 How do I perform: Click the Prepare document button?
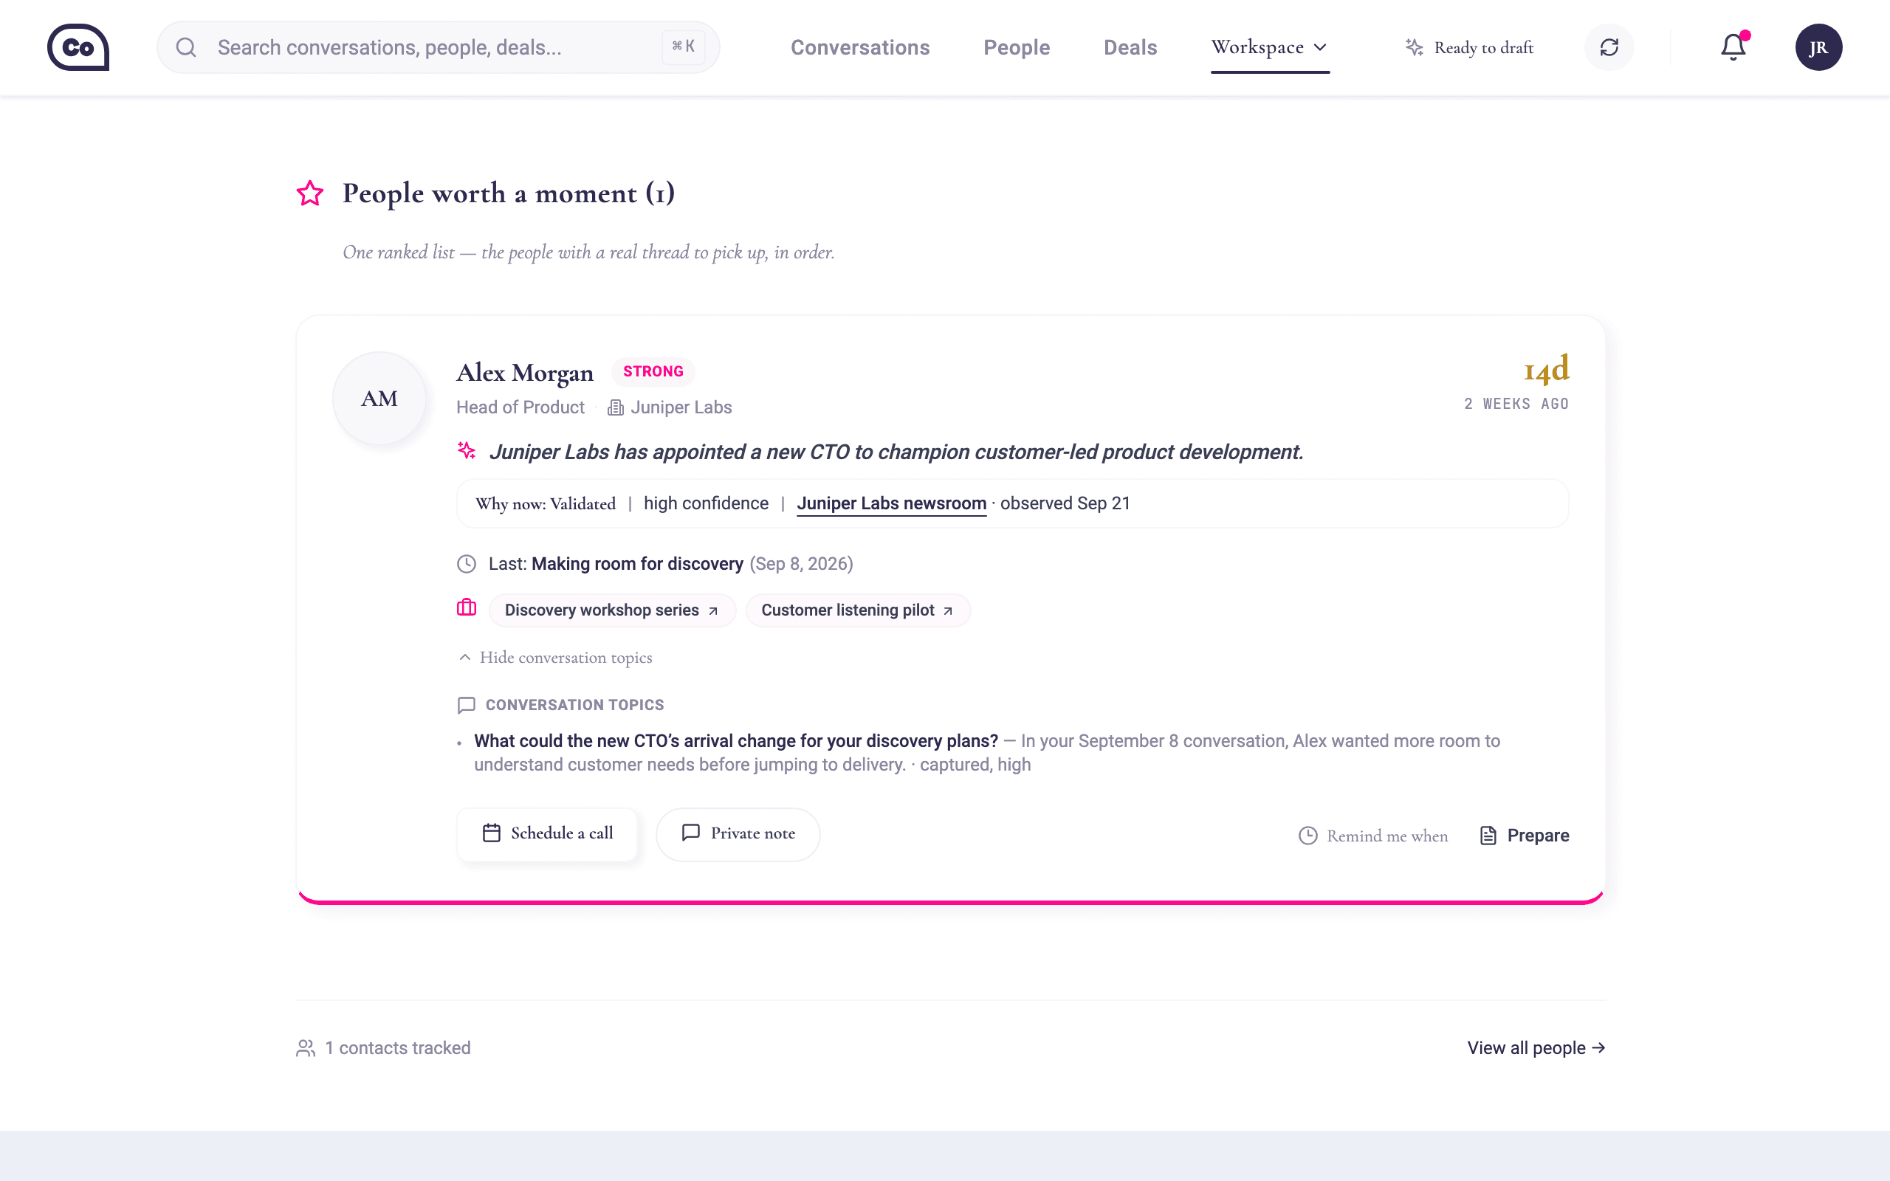pos(1524,836)
